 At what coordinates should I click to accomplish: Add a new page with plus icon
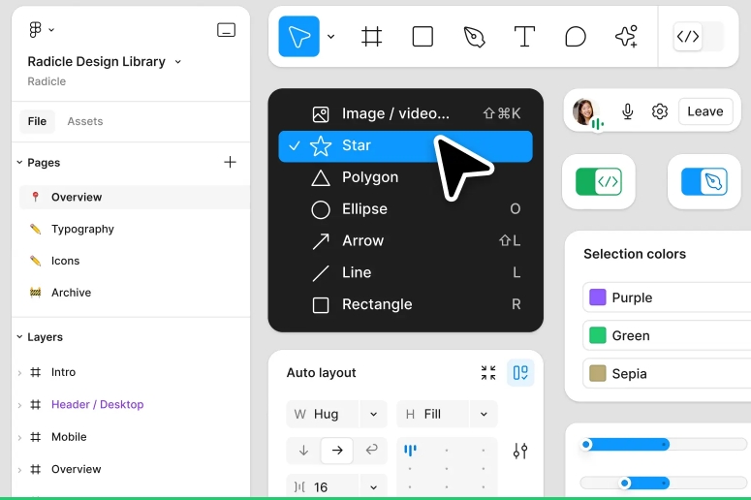(230, 162)
